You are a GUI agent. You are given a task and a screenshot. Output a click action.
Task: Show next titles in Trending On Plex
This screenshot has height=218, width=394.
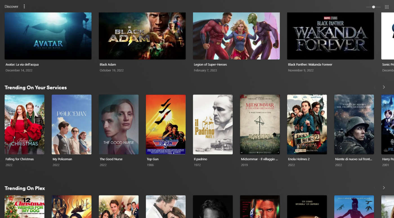click(x=384, y=188)
